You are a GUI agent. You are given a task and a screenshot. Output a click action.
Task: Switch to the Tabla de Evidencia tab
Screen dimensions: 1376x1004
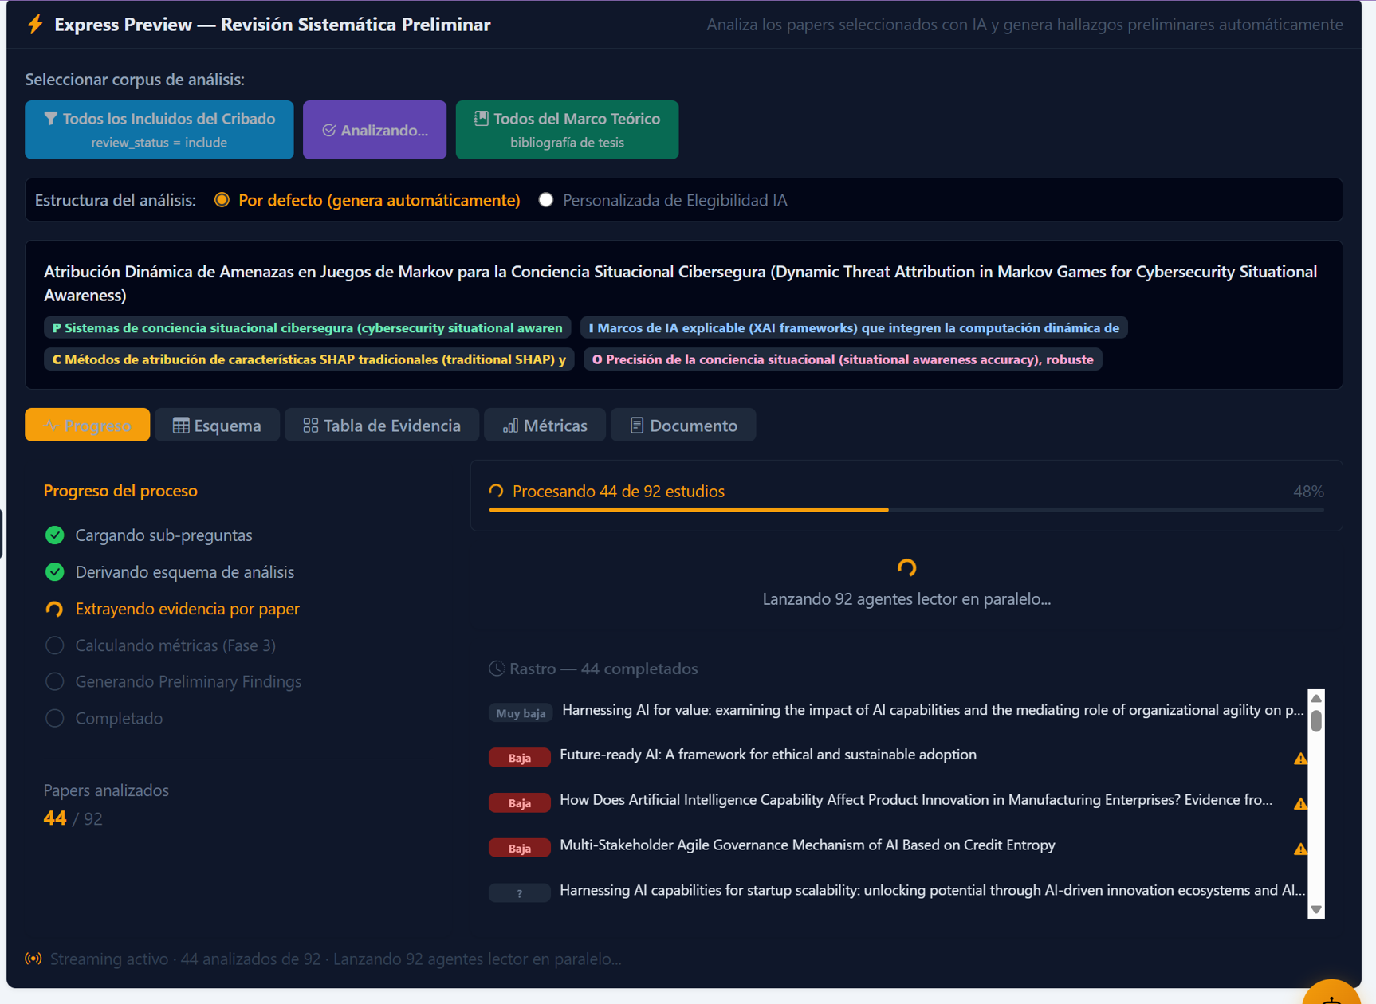click(382, 426)
